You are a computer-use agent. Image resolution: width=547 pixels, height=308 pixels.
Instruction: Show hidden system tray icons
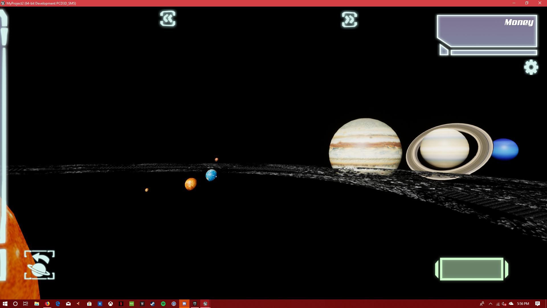coord(491,304)
